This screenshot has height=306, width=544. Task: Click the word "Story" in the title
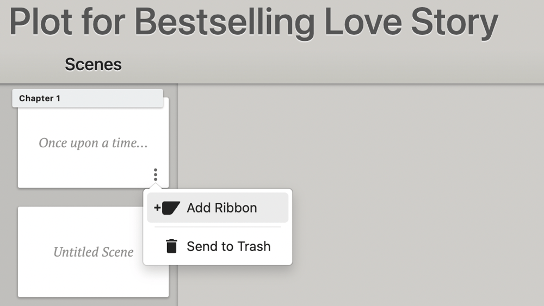pyautogui.click(x=454, y=22)
